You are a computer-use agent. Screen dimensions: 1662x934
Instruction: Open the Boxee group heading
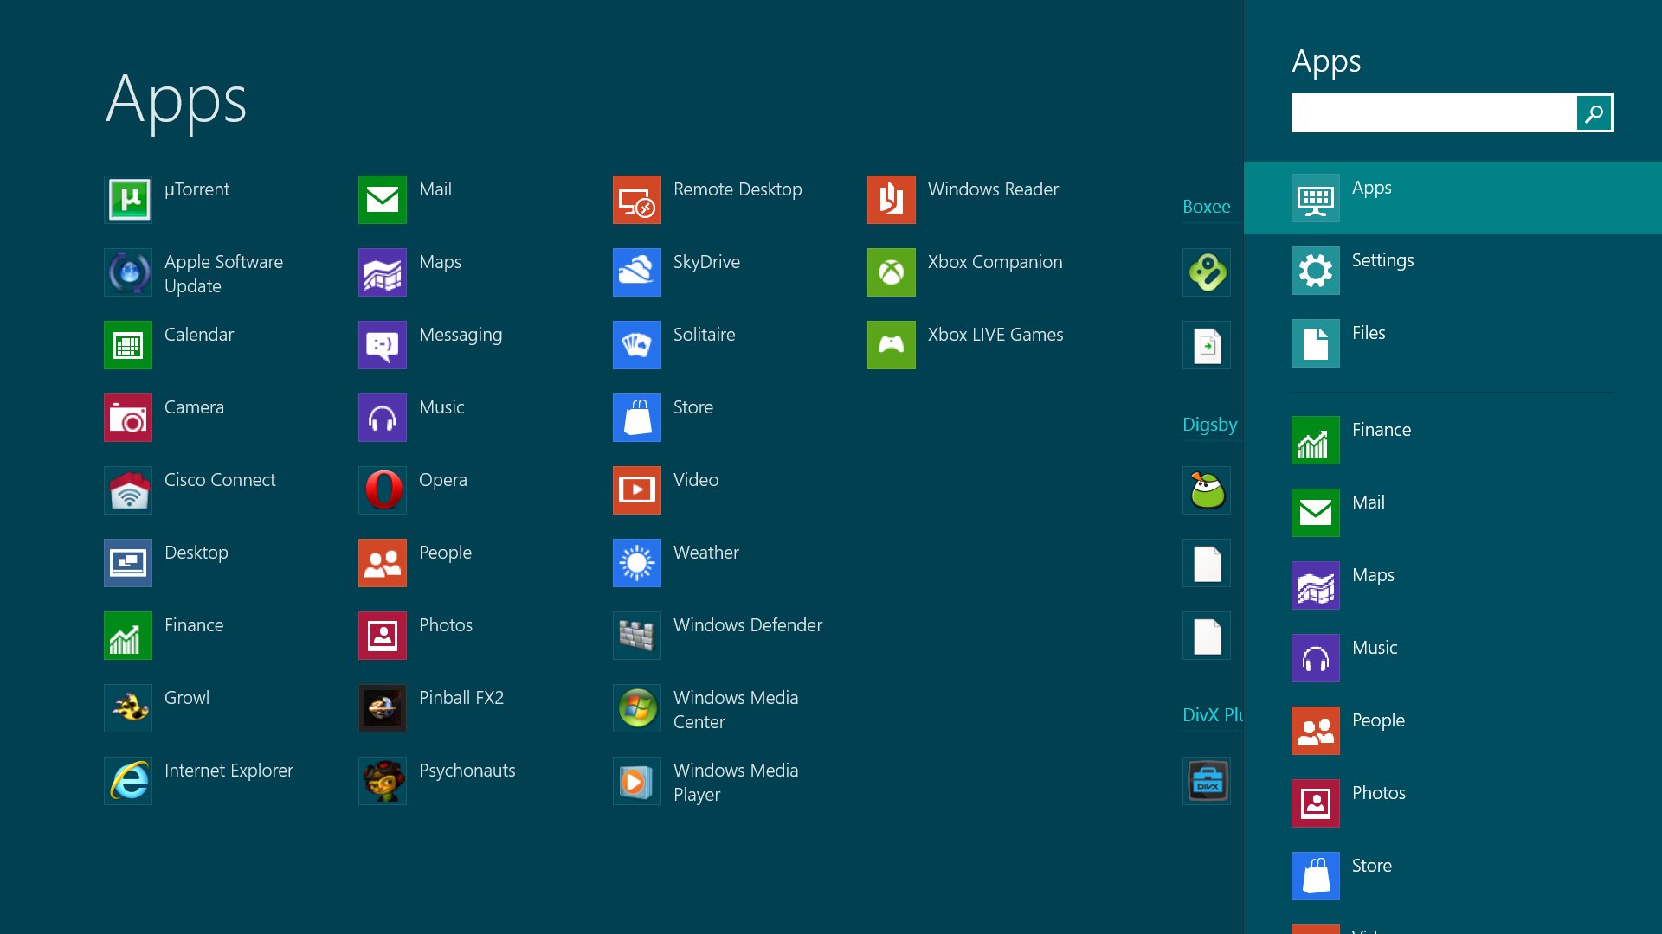click(x=1206, y=207)
